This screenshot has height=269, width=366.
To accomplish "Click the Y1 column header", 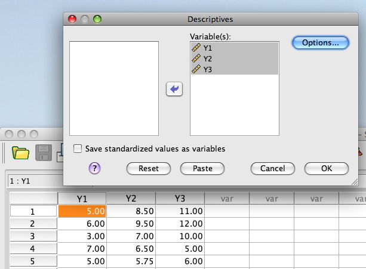I will tap(82, 199).
